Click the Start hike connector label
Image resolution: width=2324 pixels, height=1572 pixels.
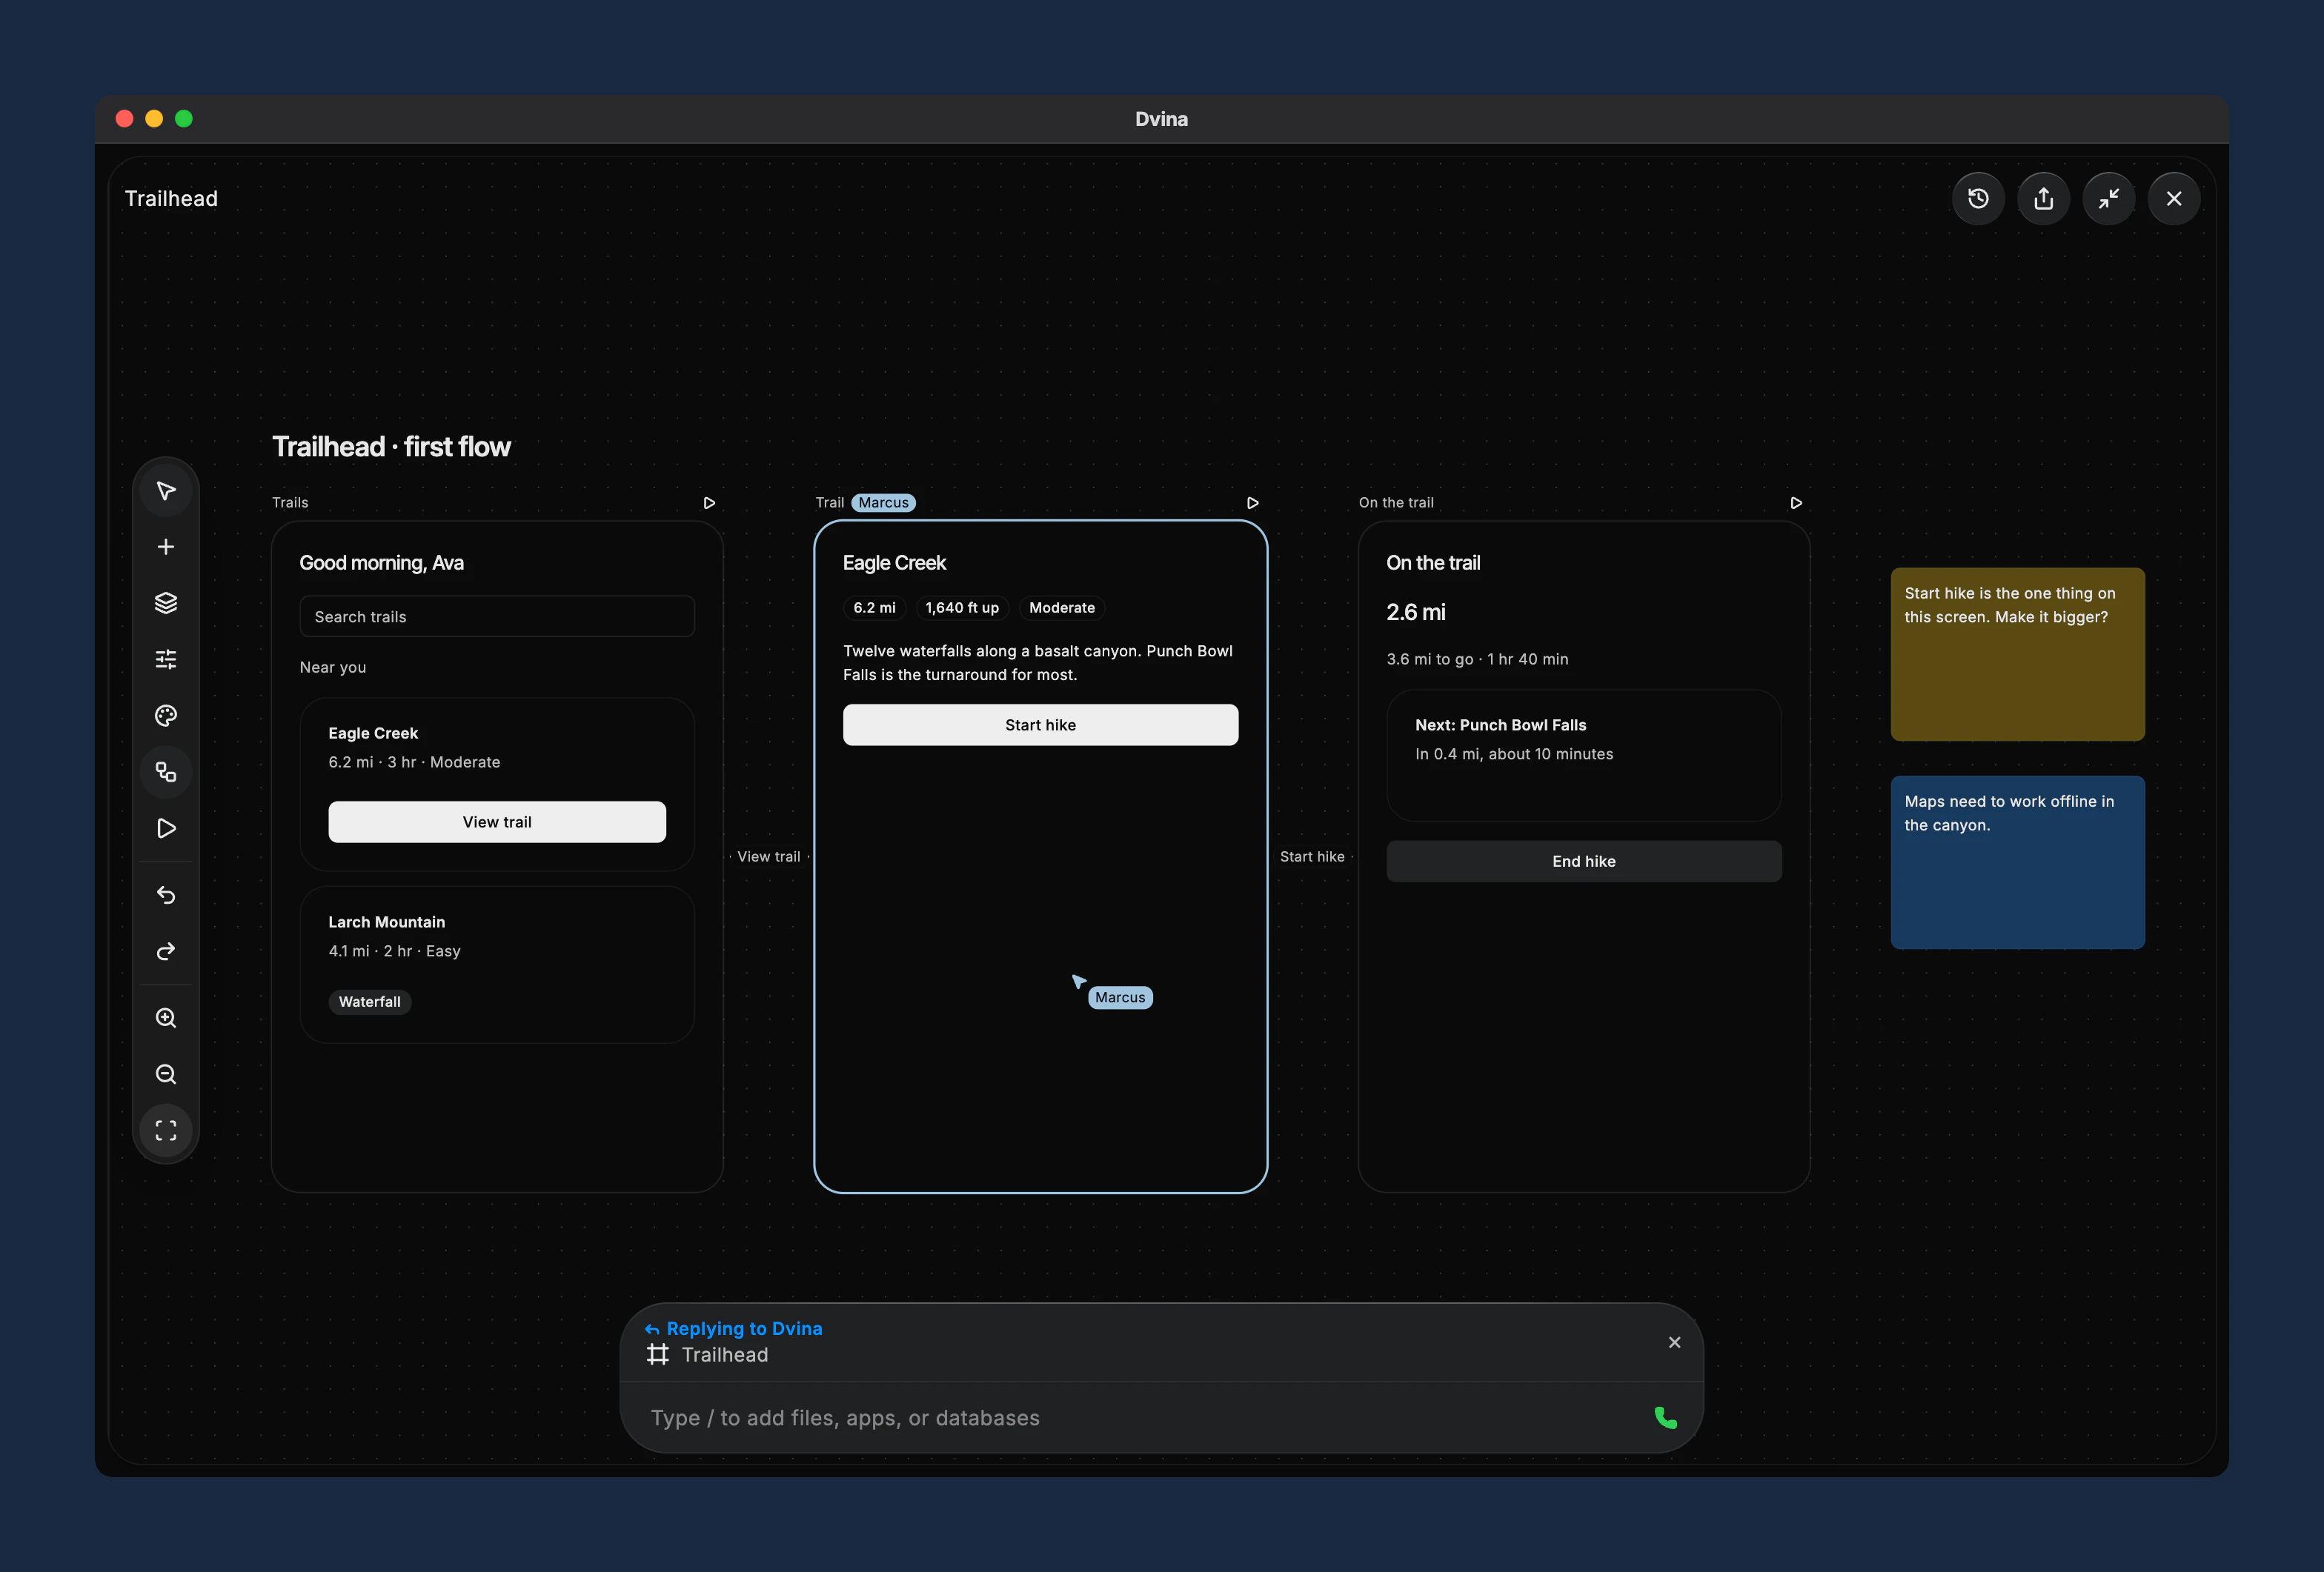coord(1312,856)
